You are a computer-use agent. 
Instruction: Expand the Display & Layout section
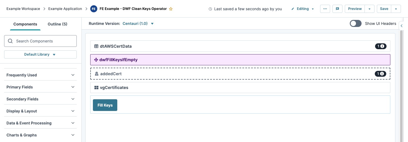pyautogui.click(x=40, y=111)
